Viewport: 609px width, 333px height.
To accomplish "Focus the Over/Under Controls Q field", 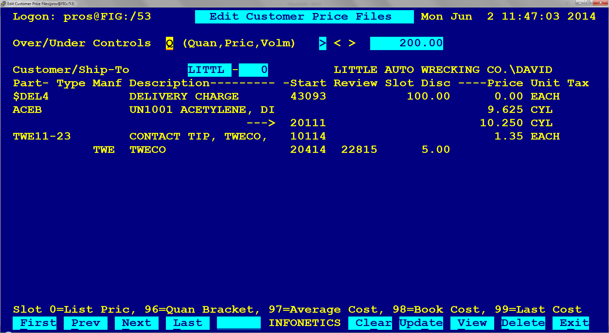I will click(170, 43).
